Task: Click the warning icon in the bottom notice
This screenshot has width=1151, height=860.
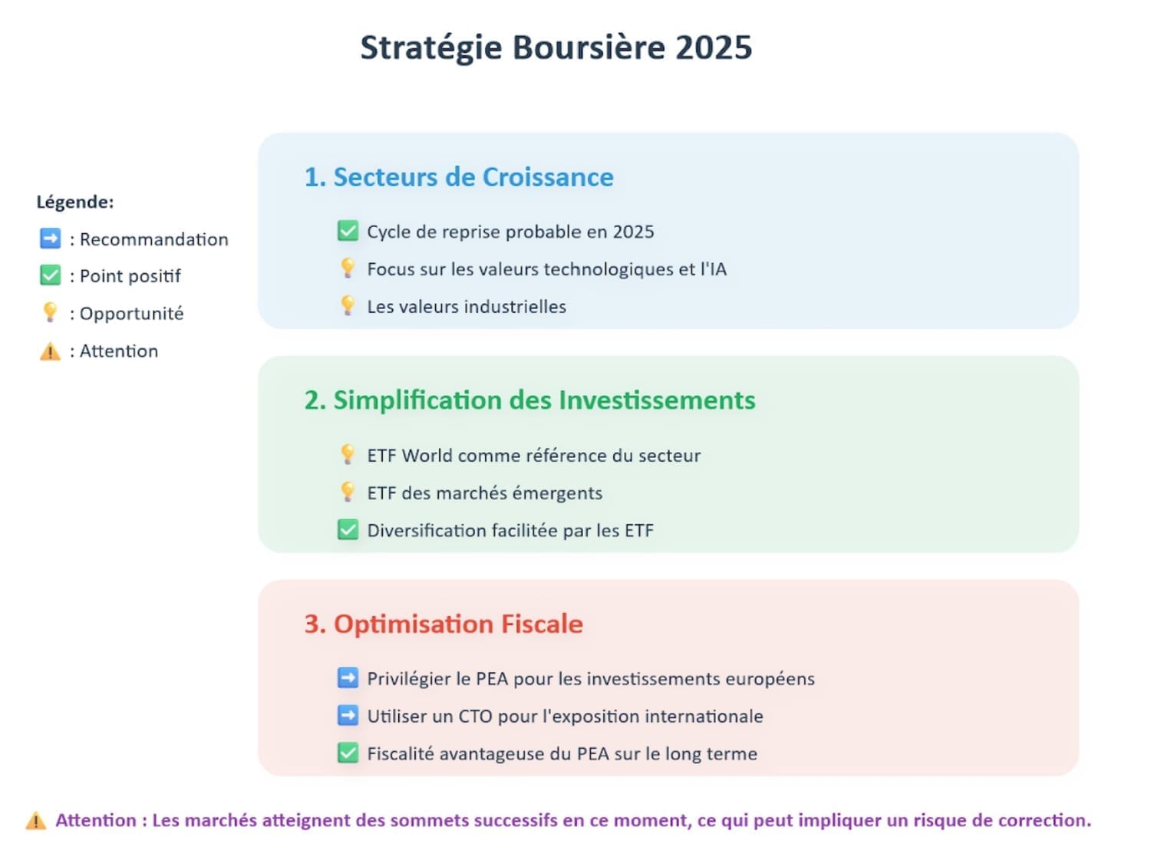Action: tap(35, 821)
